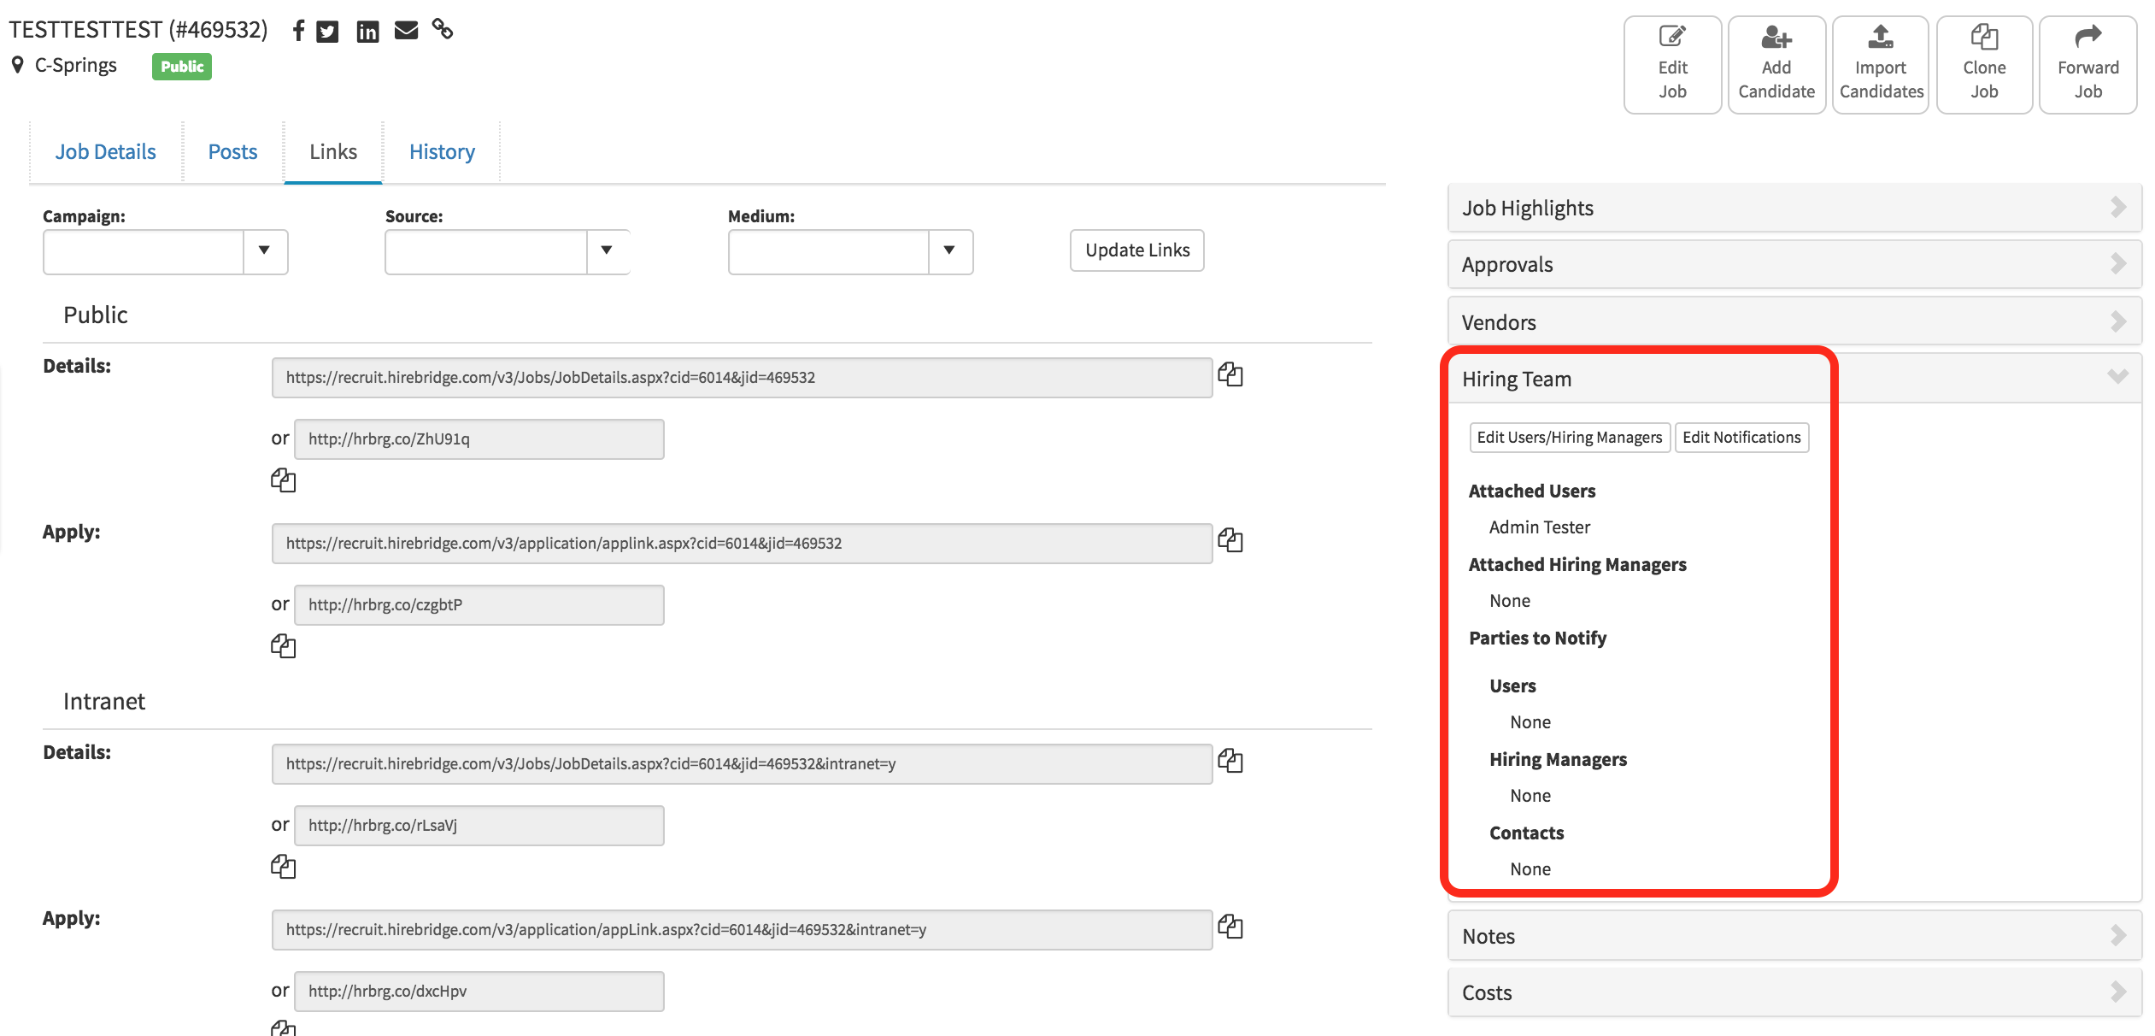Viewport: 2155px width, 1036px height.
Task: Copy the hrbrg.co/ZhU91q short link
Action: click(x=283, y=480)
